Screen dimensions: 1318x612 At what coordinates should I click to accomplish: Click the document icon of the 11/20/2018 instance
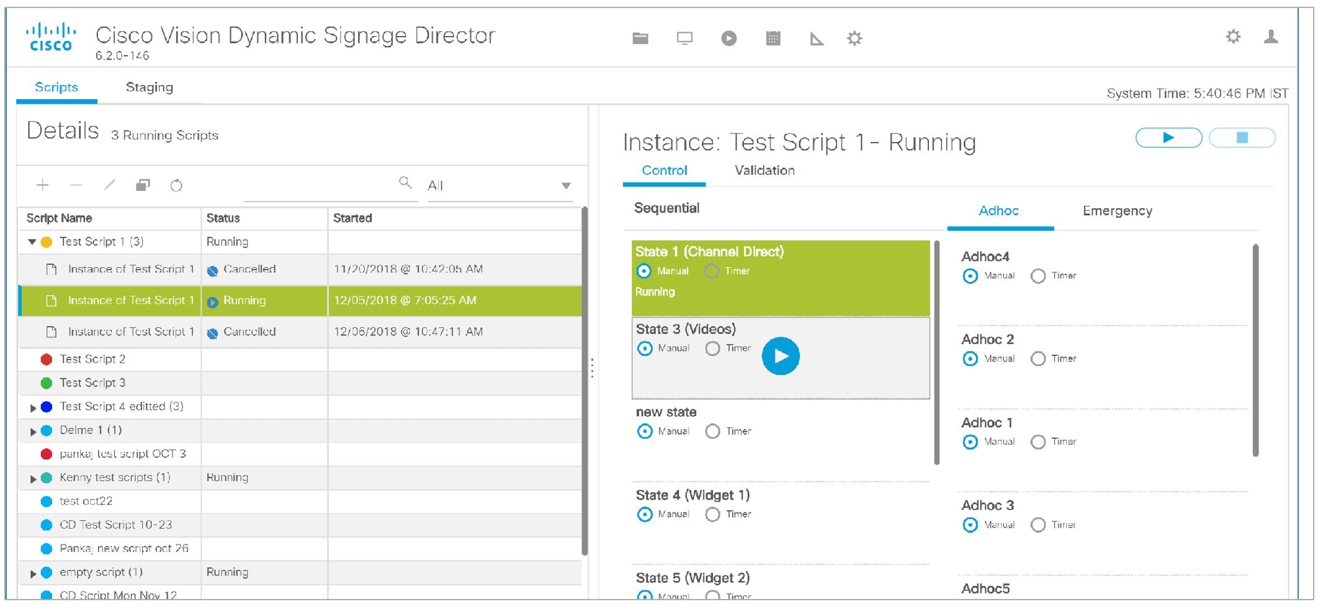pos(52,269)
